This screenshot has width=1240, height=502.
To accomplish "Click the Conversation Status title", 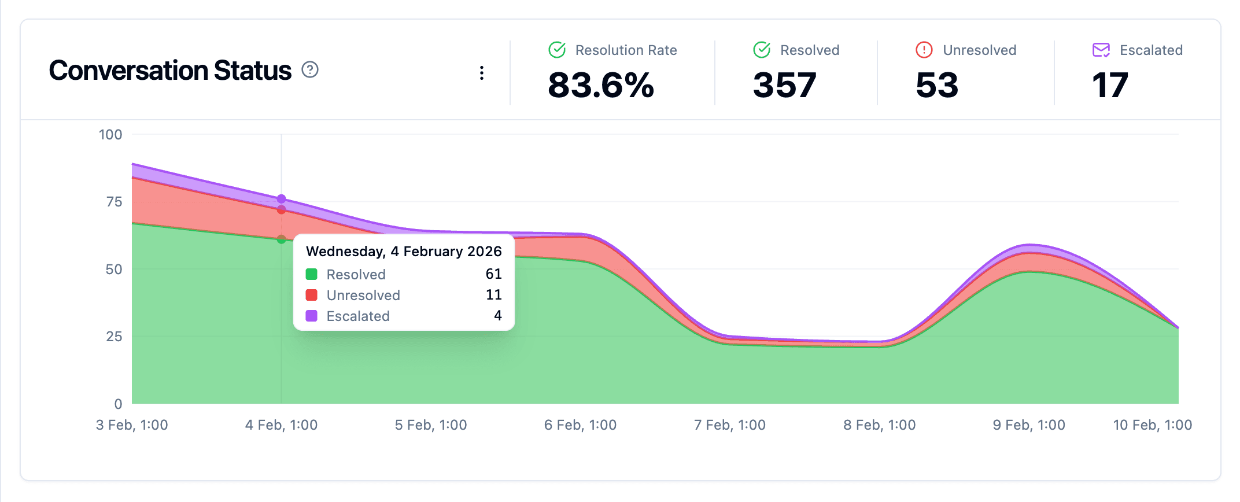I will pyautogui.click(x=170, y=71).
